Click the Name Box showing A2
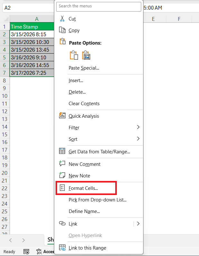This screenshot has height=256, width=199. [x=26, y=7]
